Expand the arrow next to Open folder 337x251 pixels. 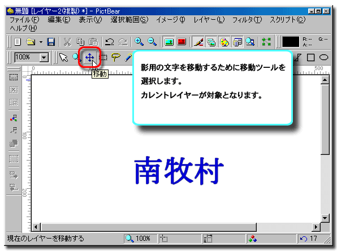[x=41, y=42]
